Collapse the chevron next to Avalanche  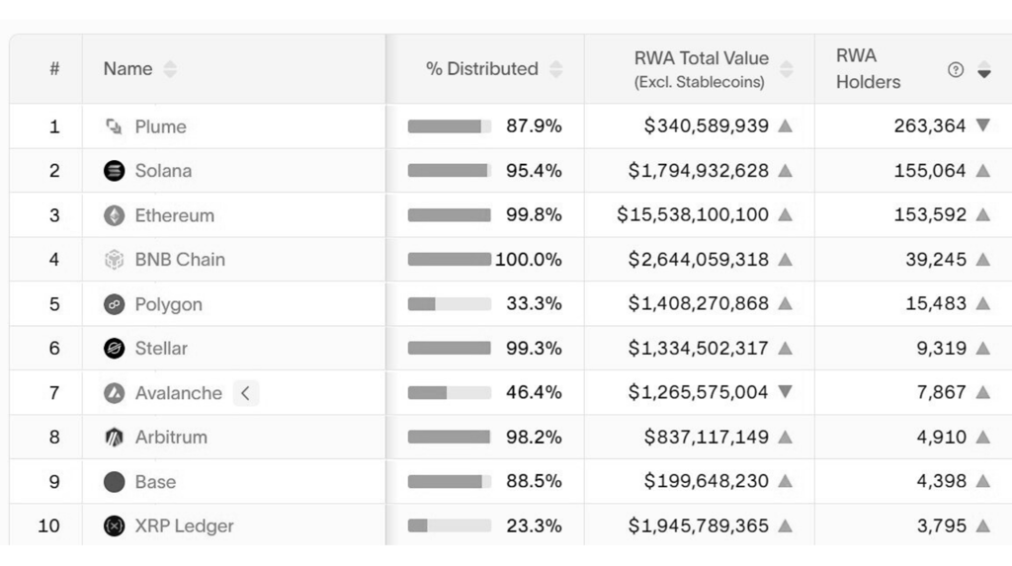(x=245, y=393)
